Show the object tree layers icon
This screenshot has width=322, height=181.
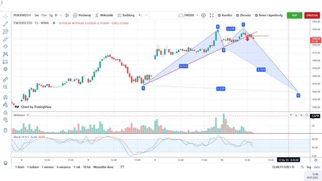(6, 163)
